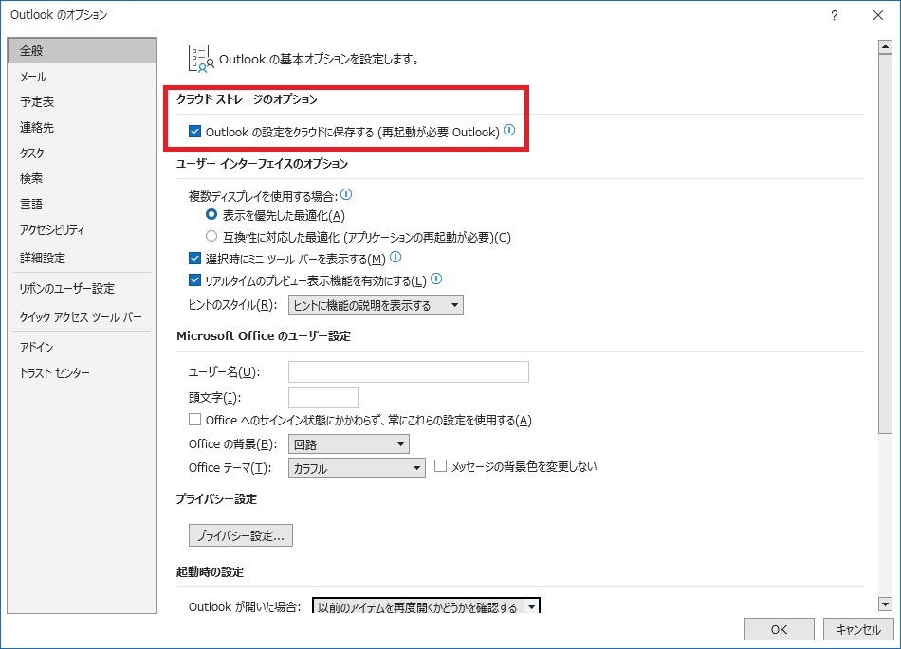Viewport: 901px width, 649px height.
Task: Click the Outlook basic options header icon
Action: (x=201, y=59)
